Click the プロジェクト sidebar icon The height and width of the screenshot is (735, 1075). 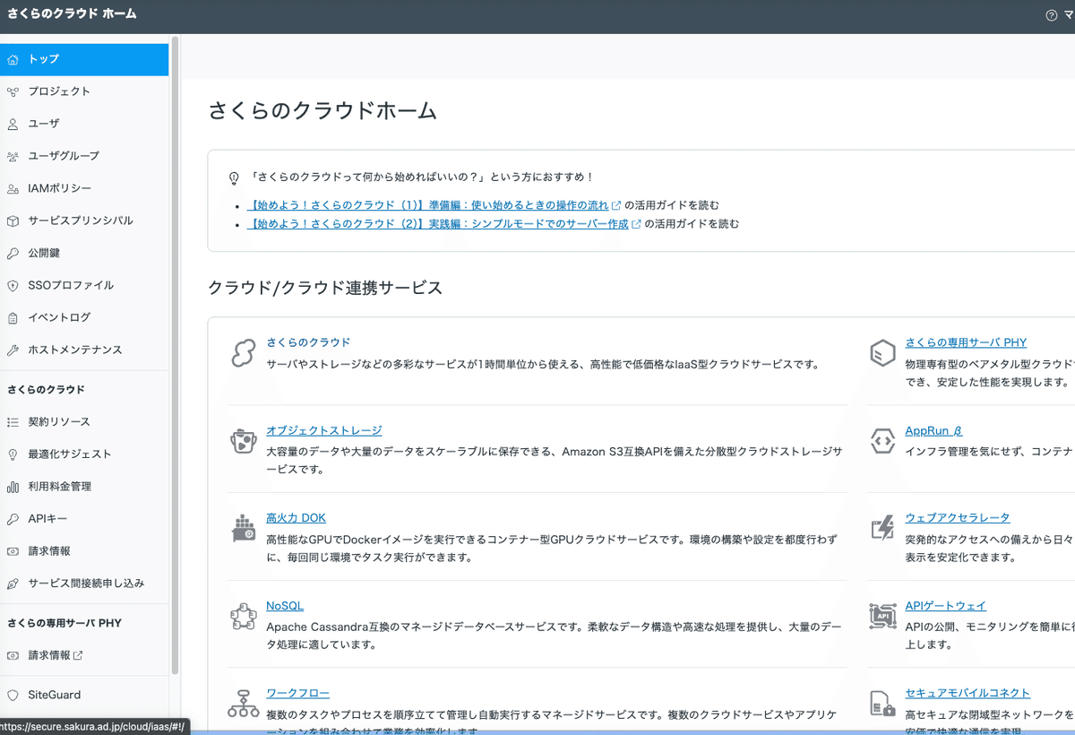(x=13, y=91)
